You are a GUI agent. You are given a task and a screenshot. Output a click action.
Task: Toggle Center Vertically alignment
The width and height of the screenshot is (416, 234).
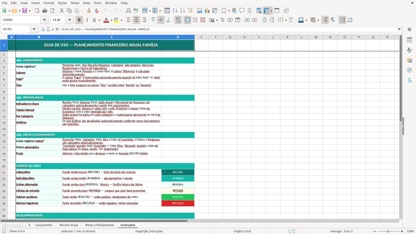pos(161,20)
